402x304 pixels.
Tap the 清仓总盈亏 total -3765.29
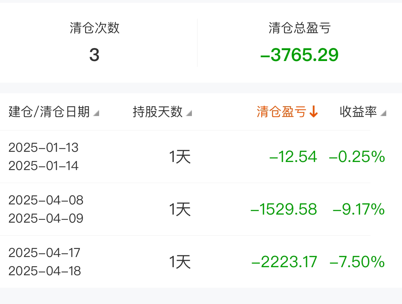pyautogui.click(x=299, y=55)
